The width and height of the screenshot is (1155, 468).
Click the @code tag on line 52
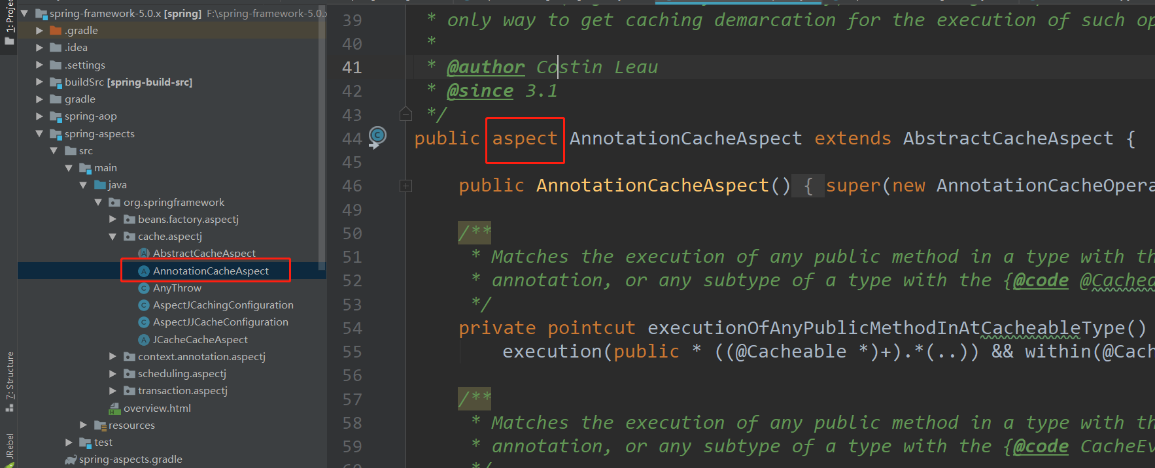[x=1041, y=280]
